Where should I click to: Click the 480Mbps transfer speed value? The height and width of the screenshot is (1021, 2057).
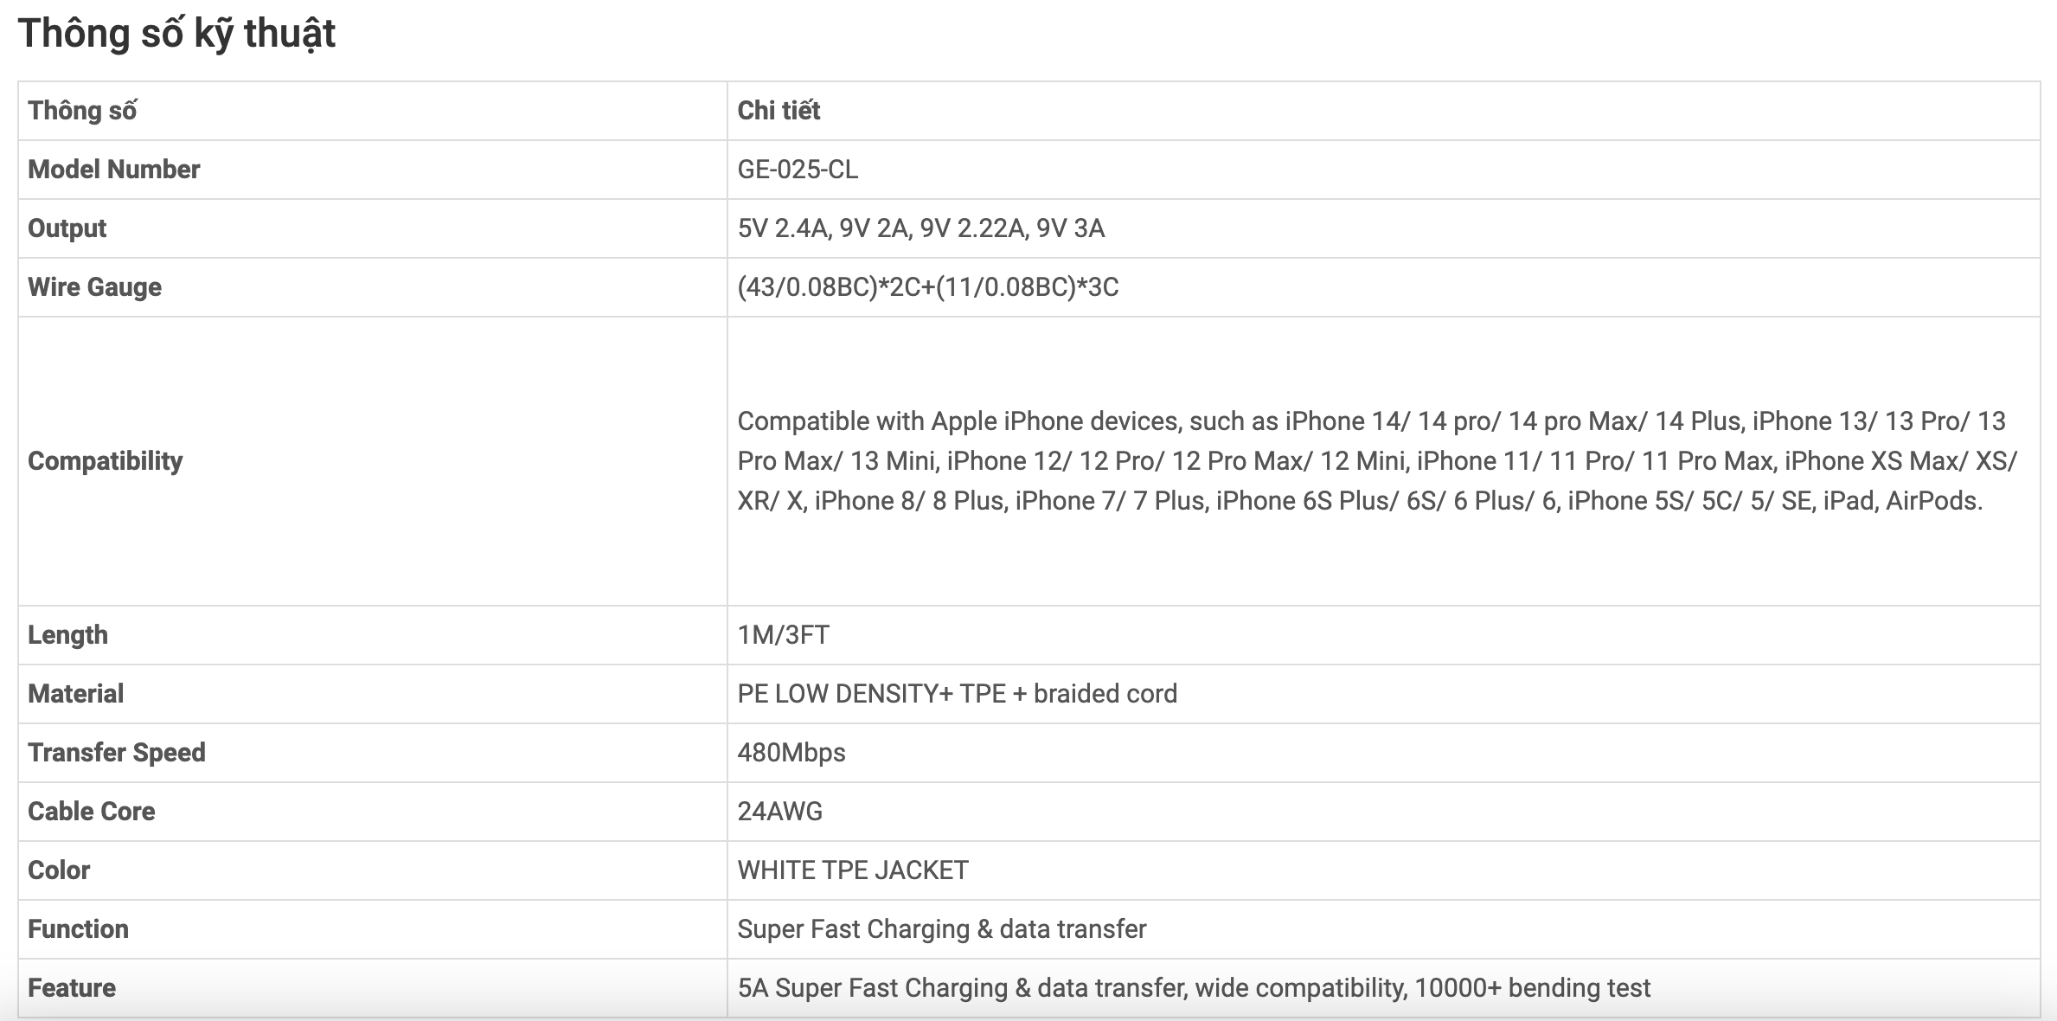(x=791, y=753)
